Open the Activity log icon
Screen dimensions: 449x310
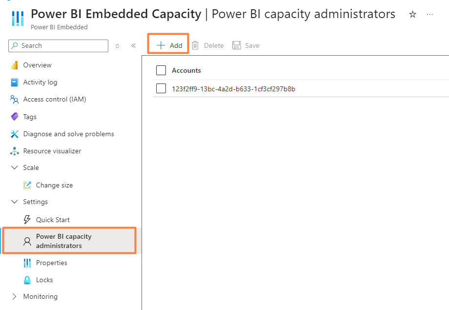[14, 83]
